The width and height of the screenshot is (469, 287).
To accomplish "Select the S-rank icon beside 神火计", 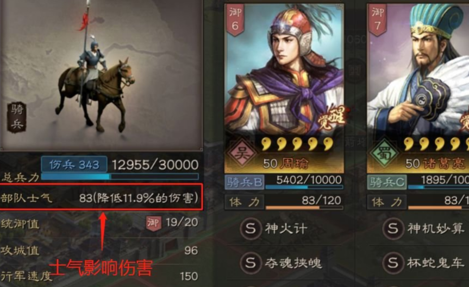I will [250, 229].
